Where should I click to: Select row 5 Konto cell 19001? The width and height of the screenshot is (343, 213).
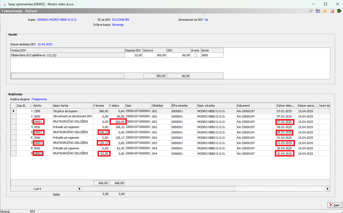[x=39, y=132]
